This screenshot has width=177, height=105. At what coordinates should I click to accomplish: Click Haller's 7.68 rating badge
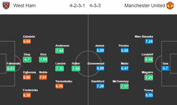76,68
